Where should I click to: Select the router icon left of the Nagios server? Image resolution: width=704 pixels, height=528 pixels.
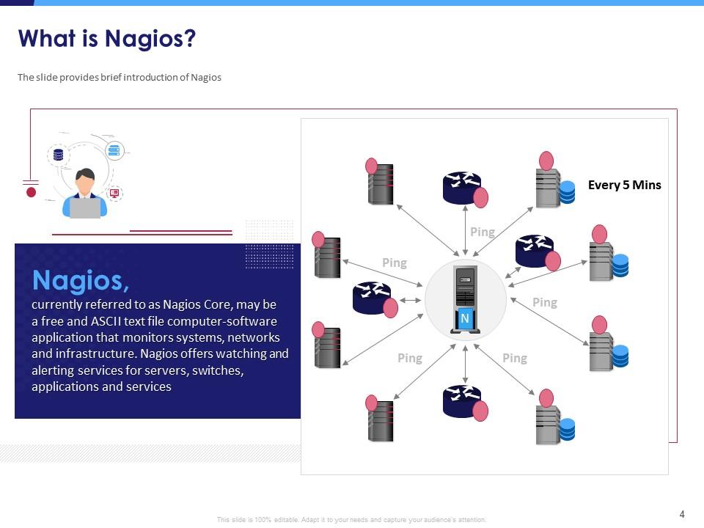pyautogui.click(x=373, y=298)
